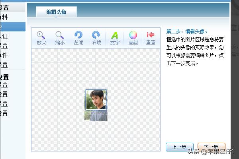Click the top bold 设置 sidebar heading
239x159 pixels.
tap(5, 8)
